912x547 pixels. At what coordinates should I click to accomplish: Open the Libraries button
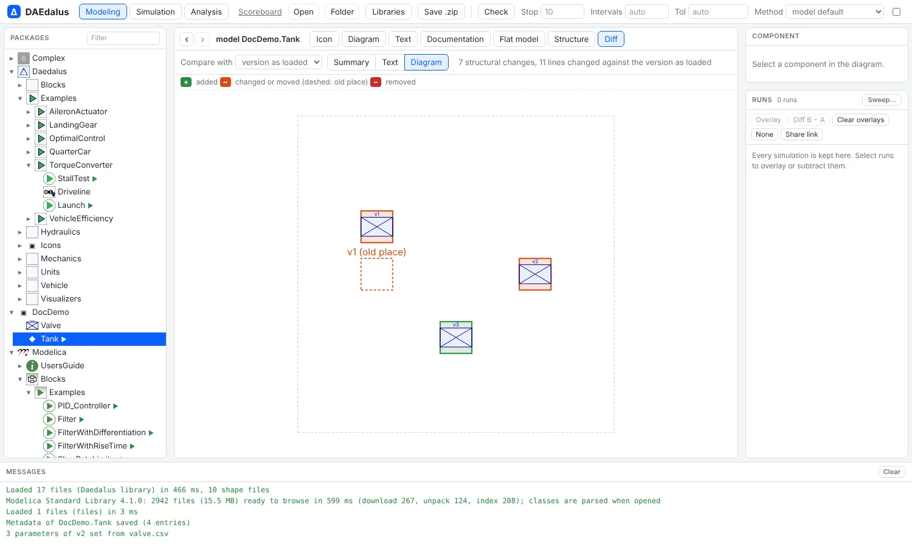(389, 12)
